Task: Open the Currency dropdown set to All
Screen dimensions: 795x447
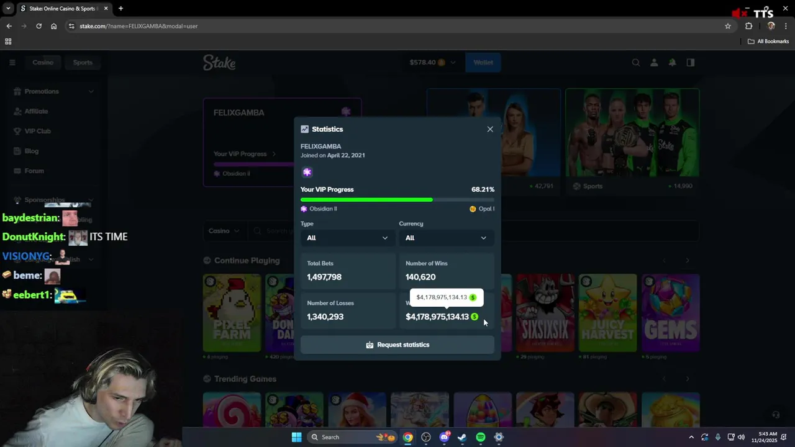Action: pos(447,238)
